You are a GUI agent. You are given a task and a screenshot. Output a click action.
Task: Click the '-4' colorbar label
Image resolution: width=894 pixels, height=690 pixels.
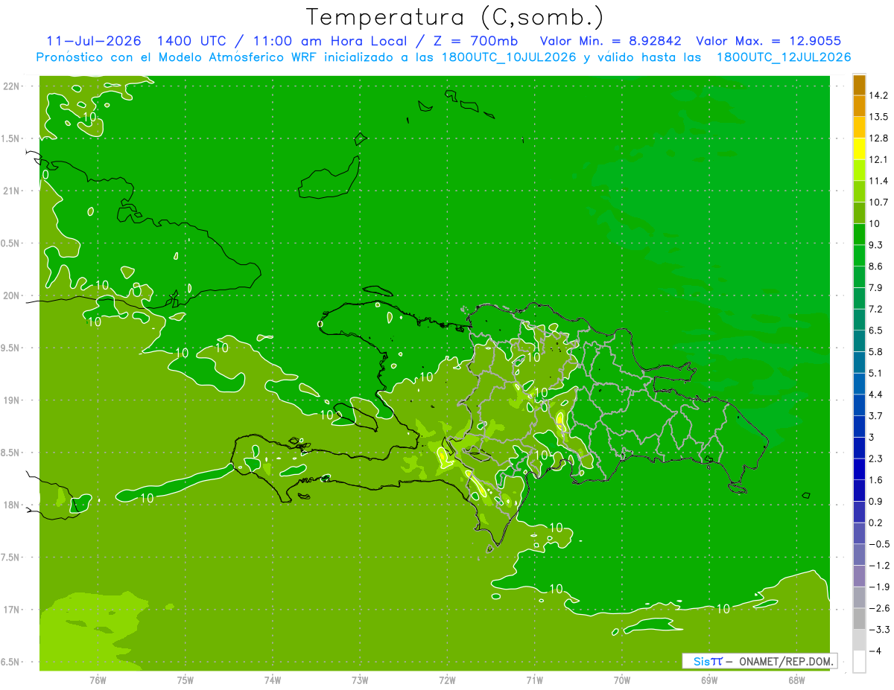[875, 651]
